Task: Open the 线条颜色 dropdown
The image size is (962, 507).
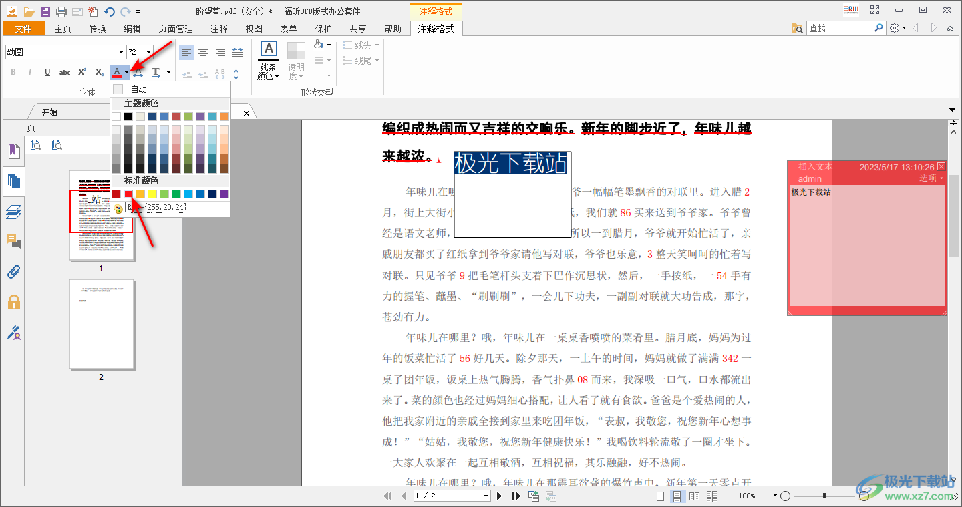Action: pyautogui.click(x=269, y=61)
